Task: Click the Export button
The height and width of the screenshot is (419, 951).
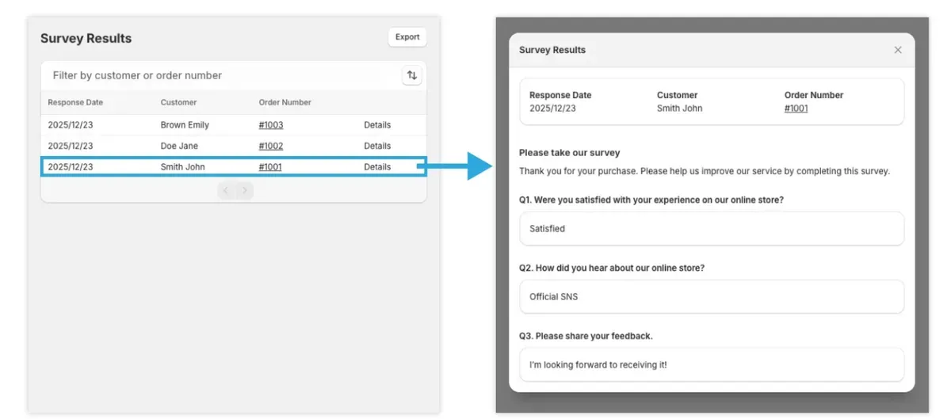Action: click(x=407, y=37)
